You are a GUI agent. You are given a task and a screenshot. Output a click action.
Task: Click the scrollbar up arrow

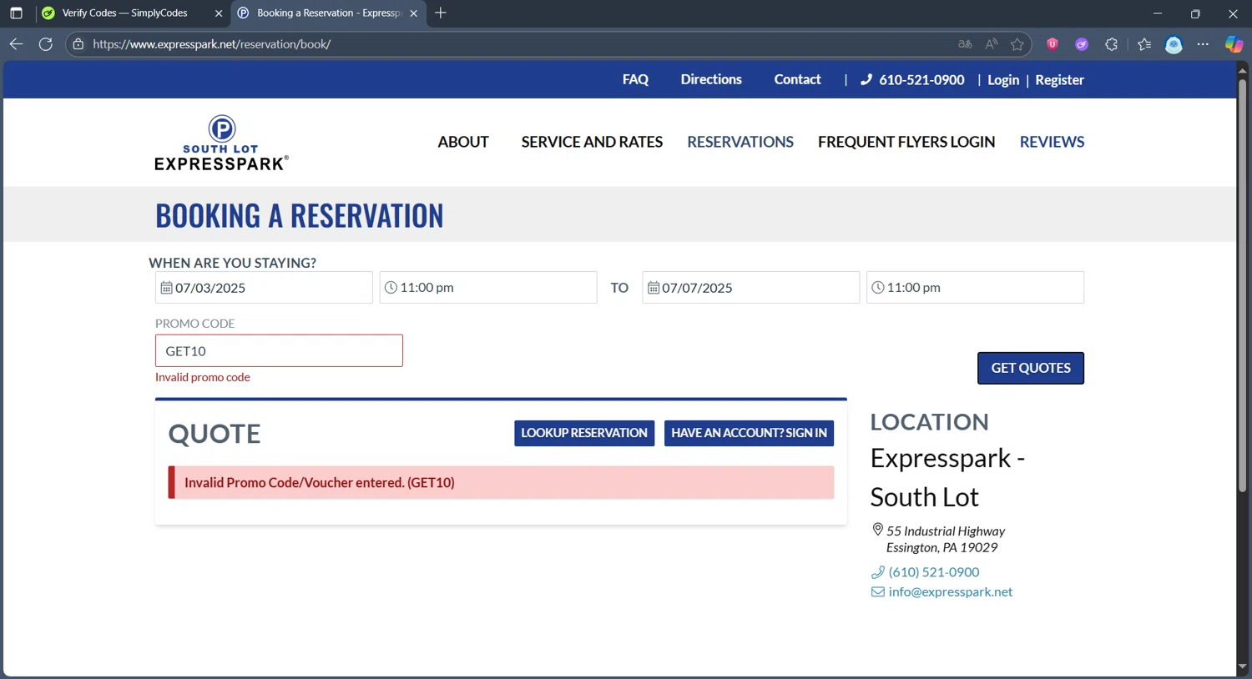click(1242, 71)
